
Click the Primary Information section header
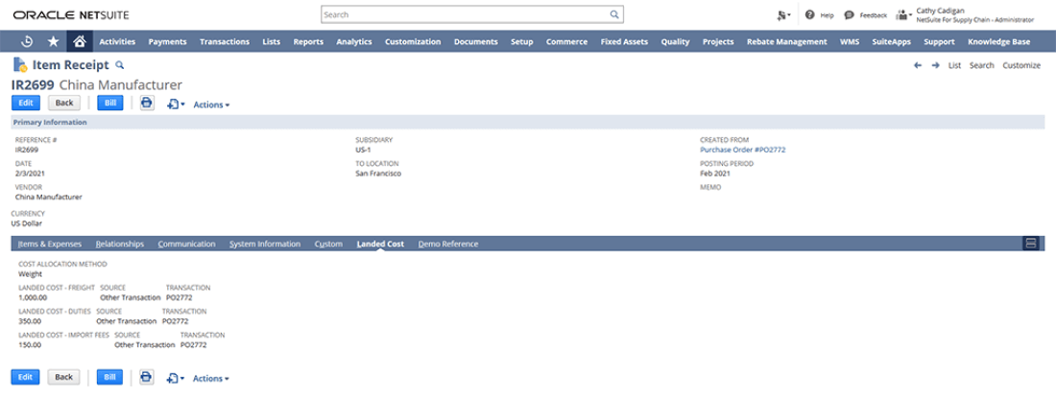coord(528,123)
